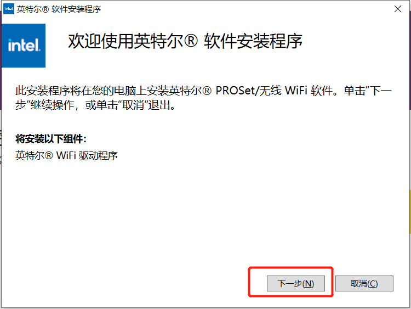Click the description line starting with 此安装程序
This screenshot has width=411, height=309.
203,91
